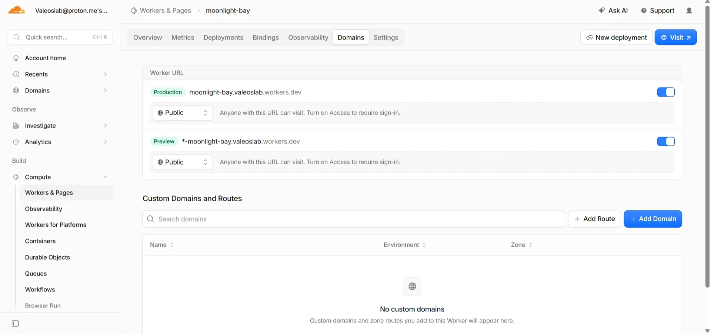Click the account name Valeoslab@proton.me's
711x334 pixels.
click(x=71, y=11)
